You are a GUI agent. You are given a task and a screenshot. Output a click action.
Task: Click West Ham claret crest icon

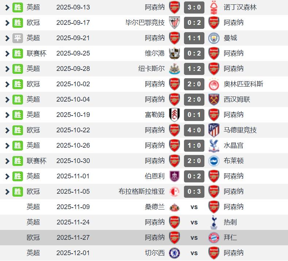(214, 99)
